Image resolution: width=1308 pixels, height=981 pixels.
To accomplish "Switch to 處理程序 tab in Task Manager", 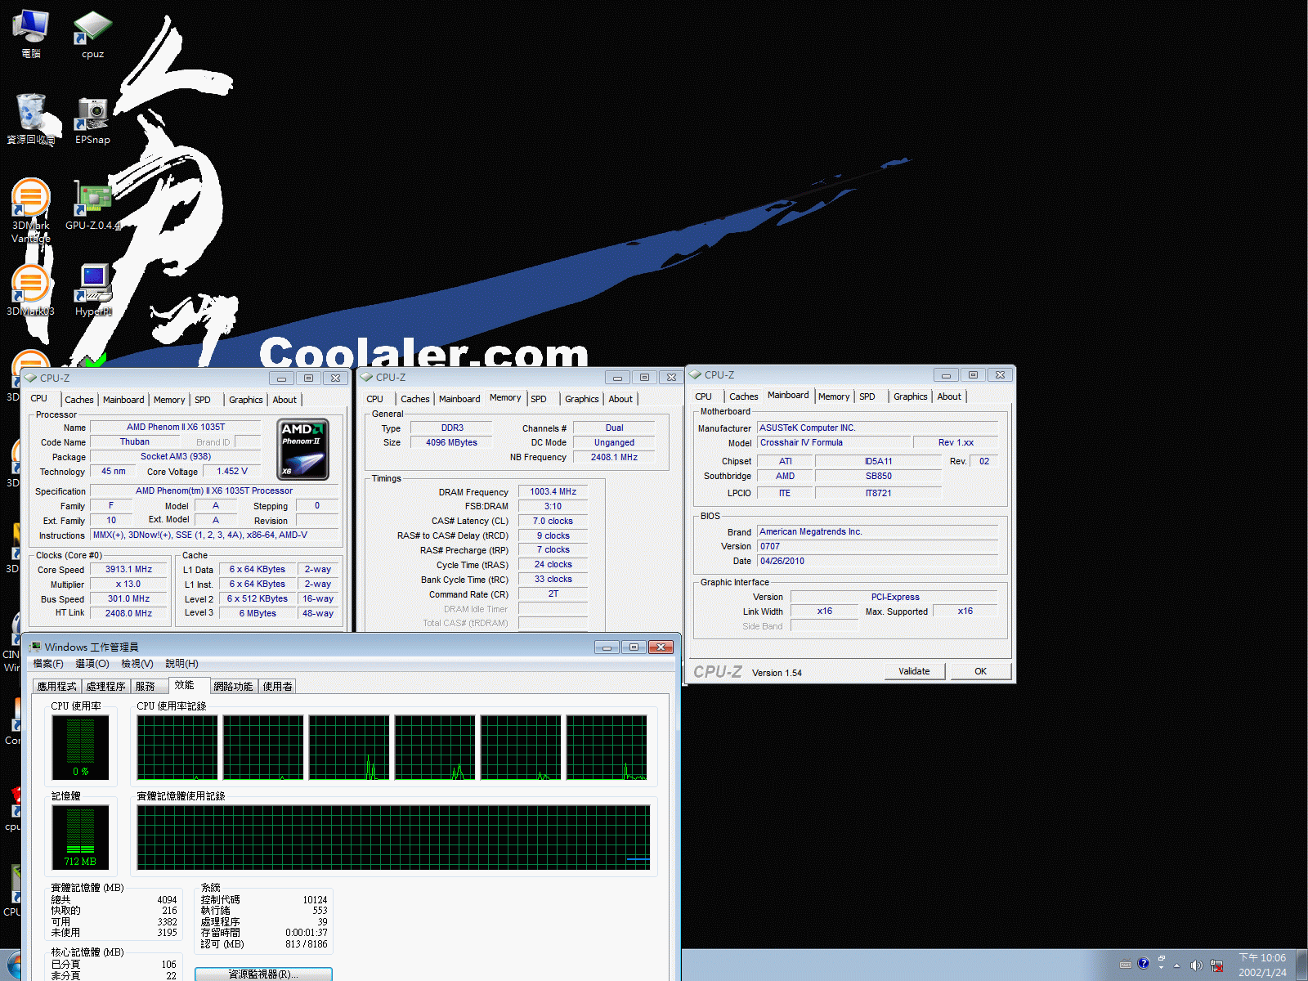I will [106, 687].
